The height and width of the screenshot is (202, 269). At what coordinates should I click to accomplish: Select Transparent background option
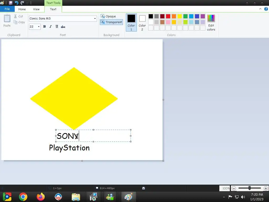111,22
